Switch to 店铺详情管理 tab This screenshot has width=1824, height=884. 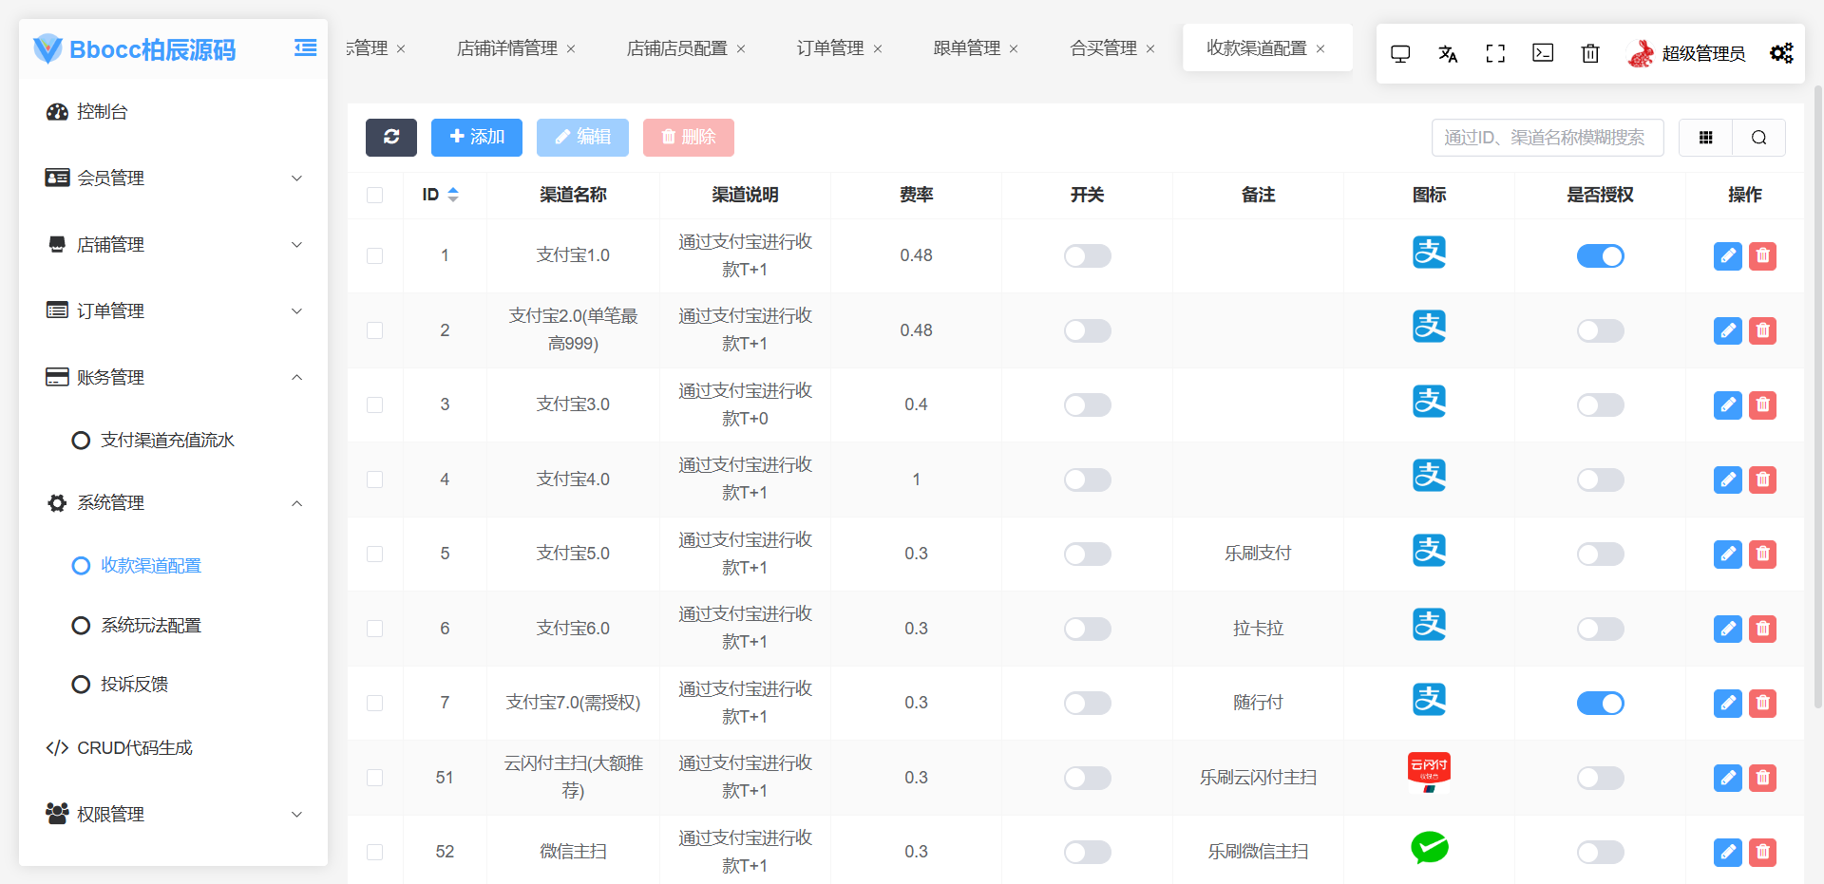pos(507,48)
